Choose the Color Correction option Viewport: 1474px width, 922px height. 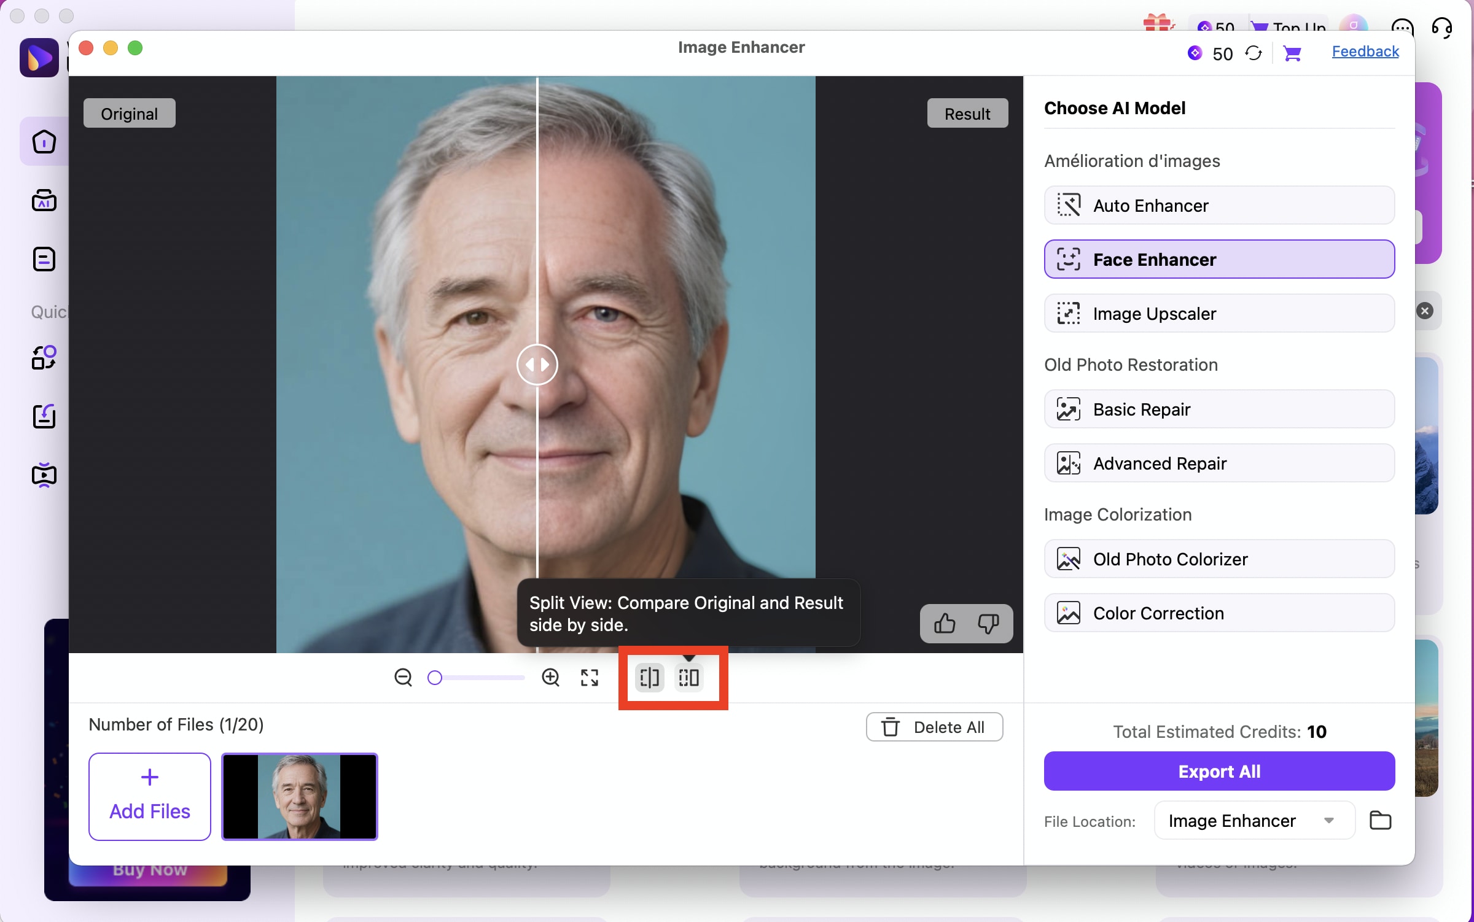click(x=1219, y=613)
